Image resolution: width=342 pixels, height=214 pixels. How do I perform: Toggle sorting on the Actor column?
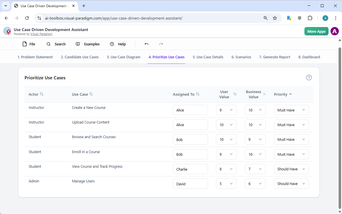(x=41, y=94)
